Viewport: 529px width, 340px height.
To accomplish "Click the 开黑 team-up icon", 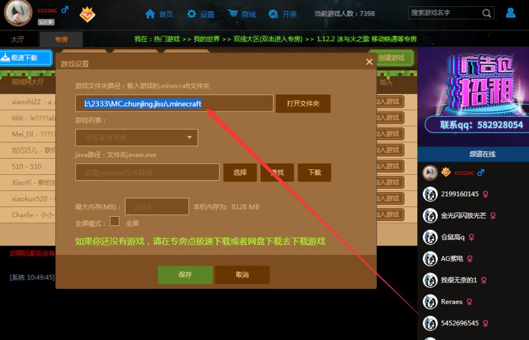I will pyautogui.click(x=273, y=14).
